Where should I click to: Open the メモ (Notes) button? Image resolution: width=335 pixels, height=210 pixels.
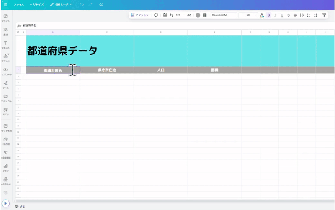(20, 207)
